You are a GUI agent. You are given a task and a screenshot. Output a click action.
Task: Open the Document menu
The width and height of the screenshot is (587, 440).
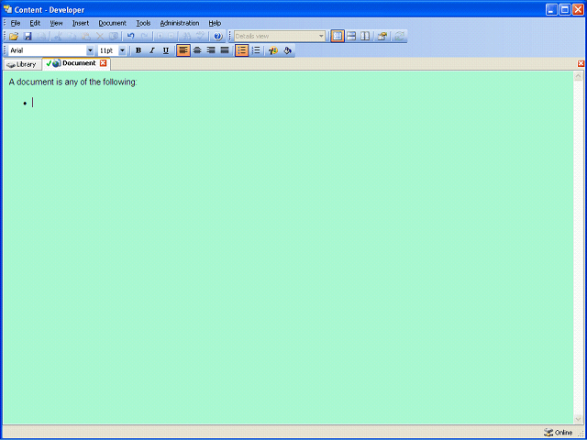pos(112,23)
